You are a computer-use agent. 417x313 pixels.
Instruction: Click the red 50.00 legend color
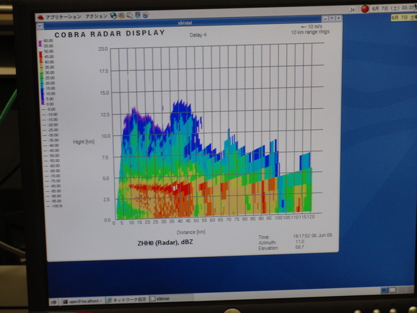click(41, 54)
